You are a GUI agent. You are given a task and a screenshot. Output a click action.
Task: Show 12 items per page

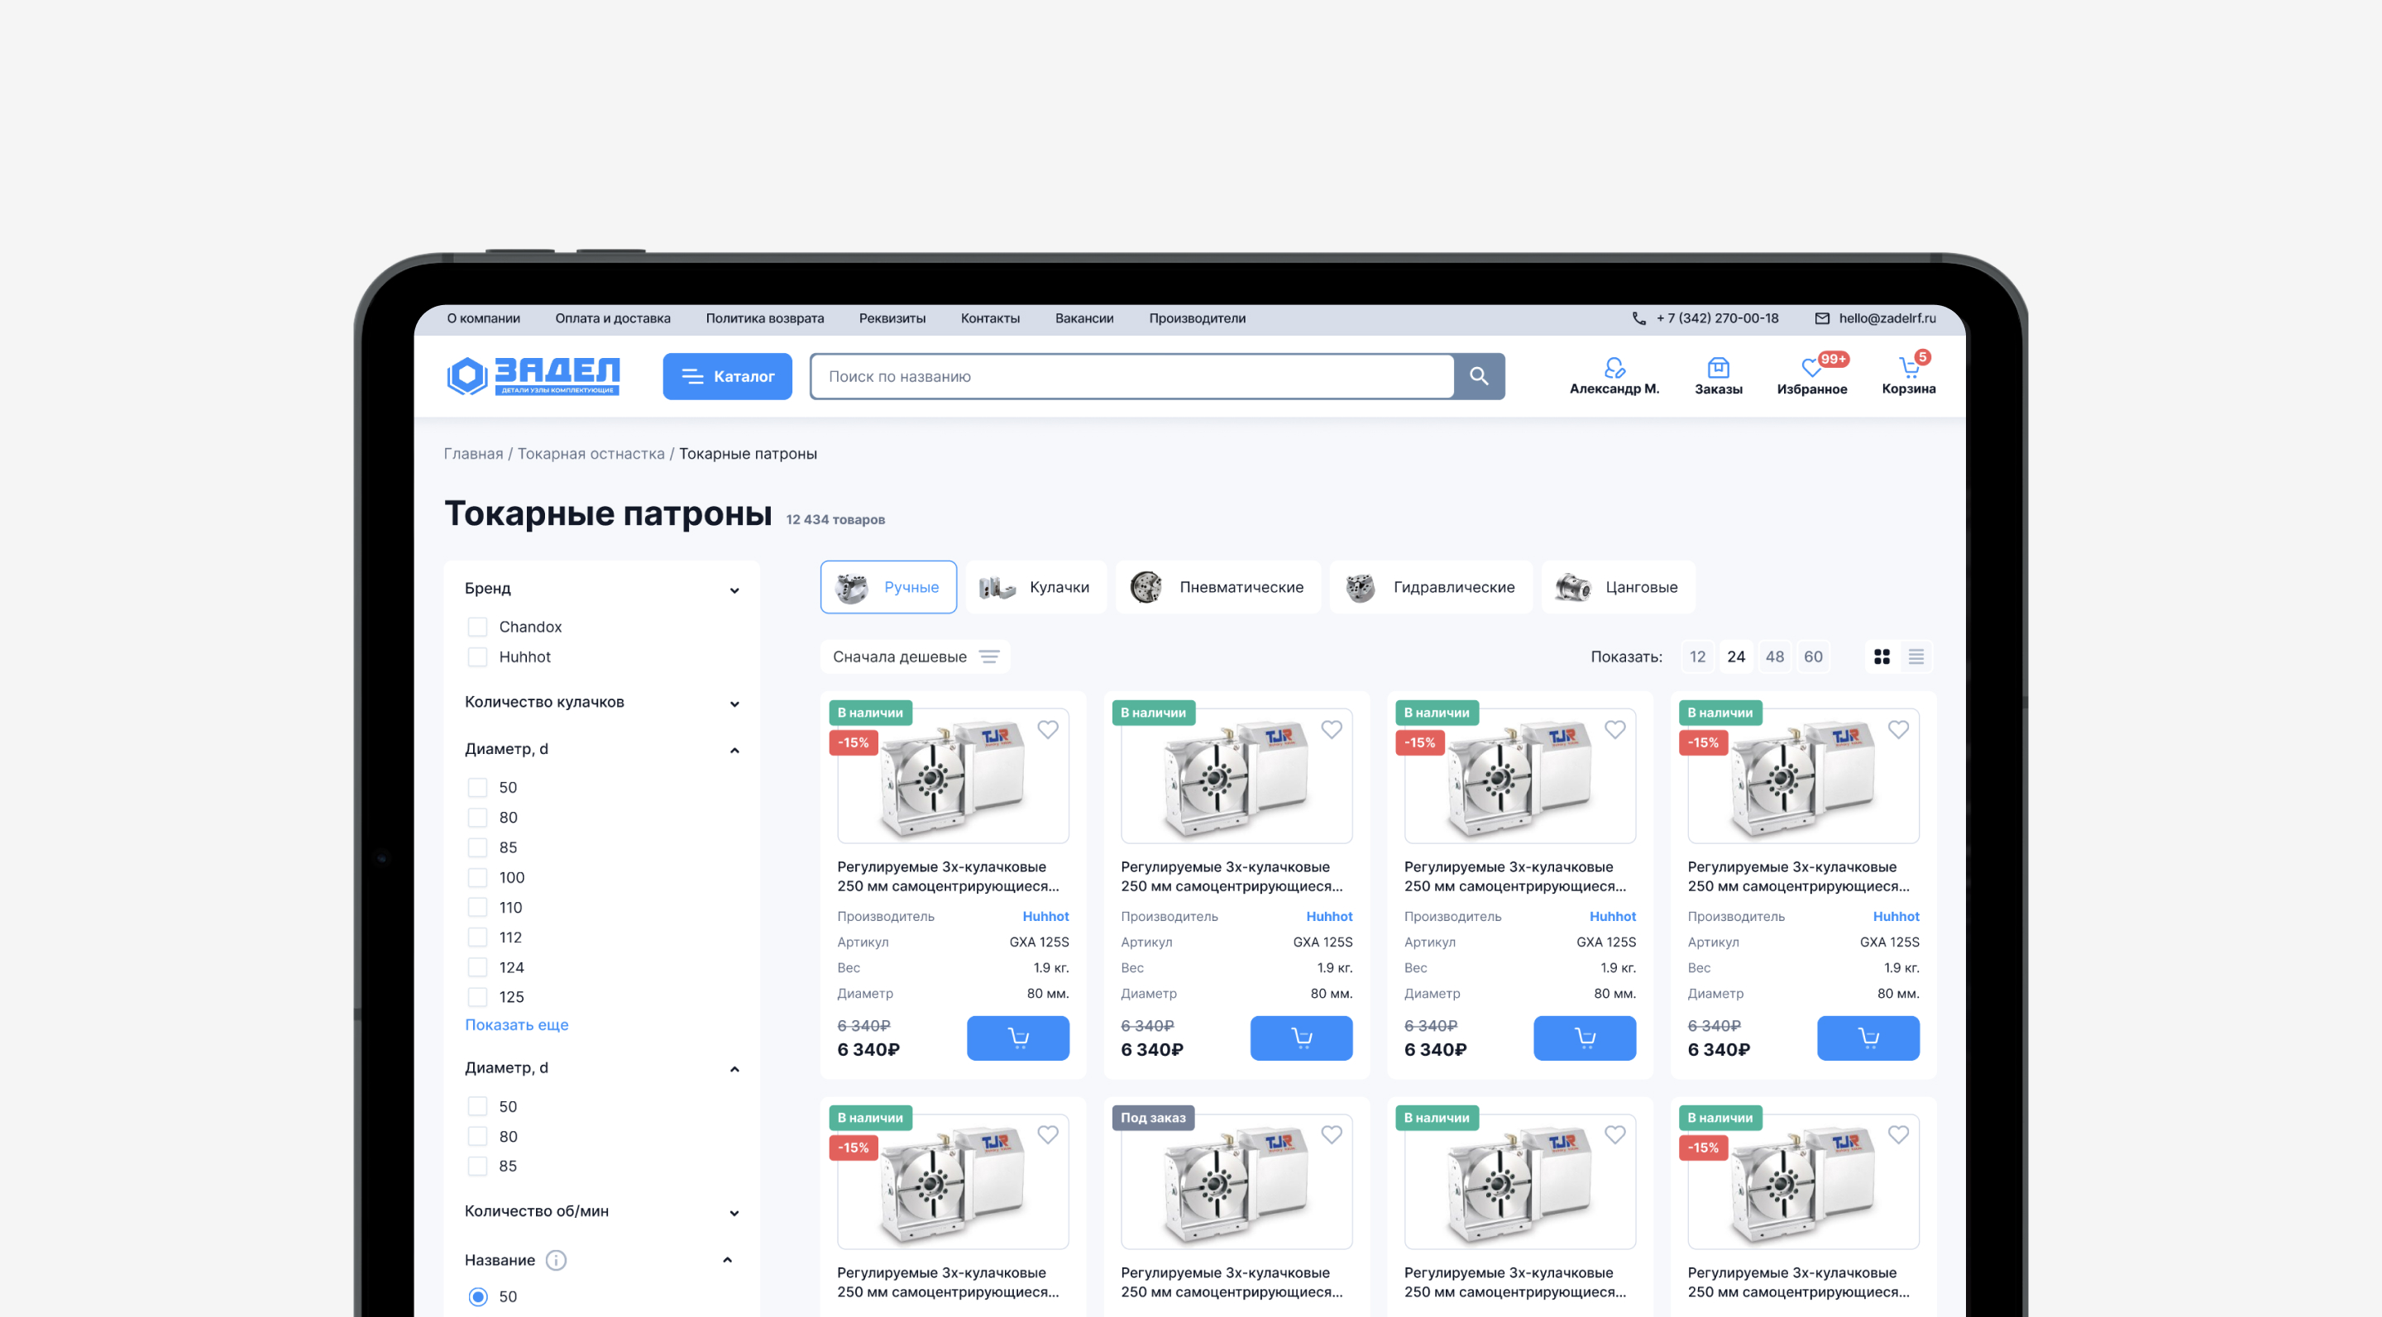point(1698,656)
